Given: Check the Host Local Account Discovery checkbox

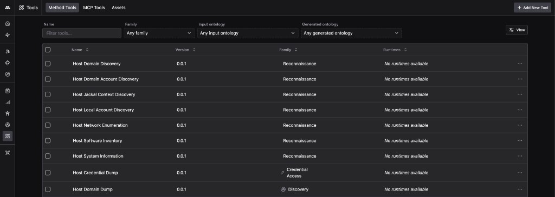Looking at the screenshot, I should 48,110.
